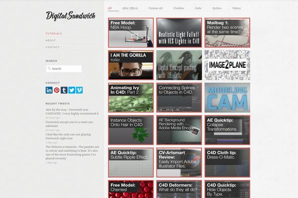Open C4D Deformers What do they all do
The image size is (298, 198).
[179, 189]
